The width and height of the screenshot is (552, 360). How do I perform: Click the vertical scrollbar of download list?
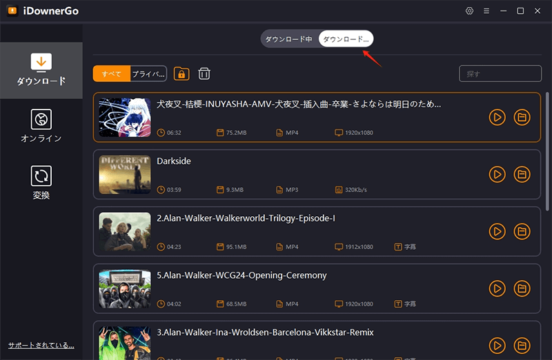(x=547, y=151)
